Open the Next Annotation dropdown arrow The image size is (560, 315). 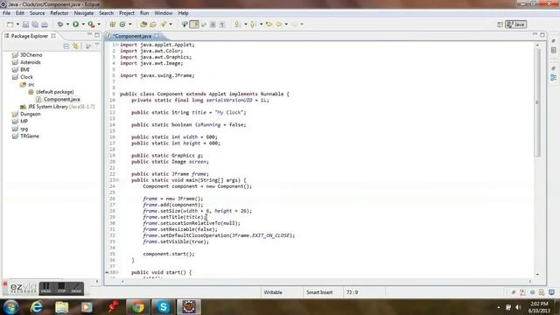245,24
